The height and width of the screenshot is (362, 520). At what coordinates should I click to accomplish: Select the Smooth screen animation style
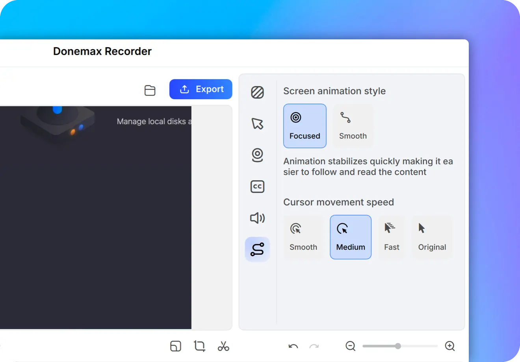click(353, 126)
